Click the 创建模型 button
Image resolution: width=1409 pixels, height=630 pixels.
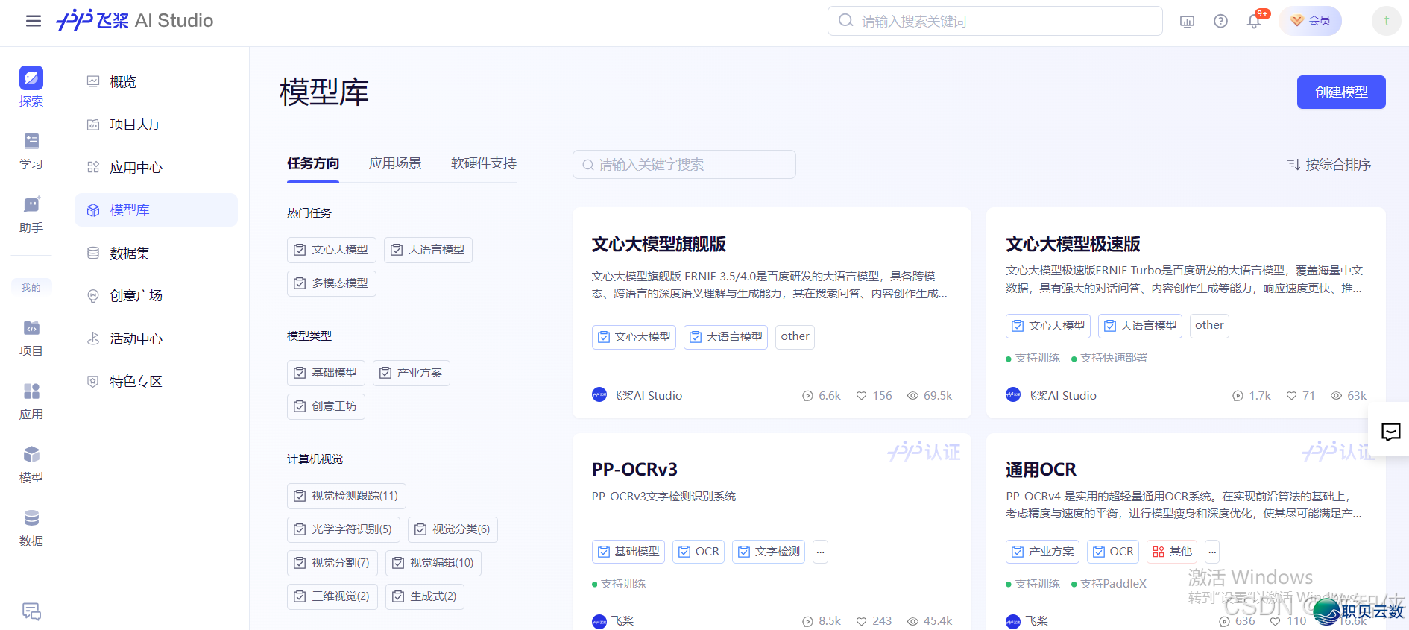[1341, 92]
